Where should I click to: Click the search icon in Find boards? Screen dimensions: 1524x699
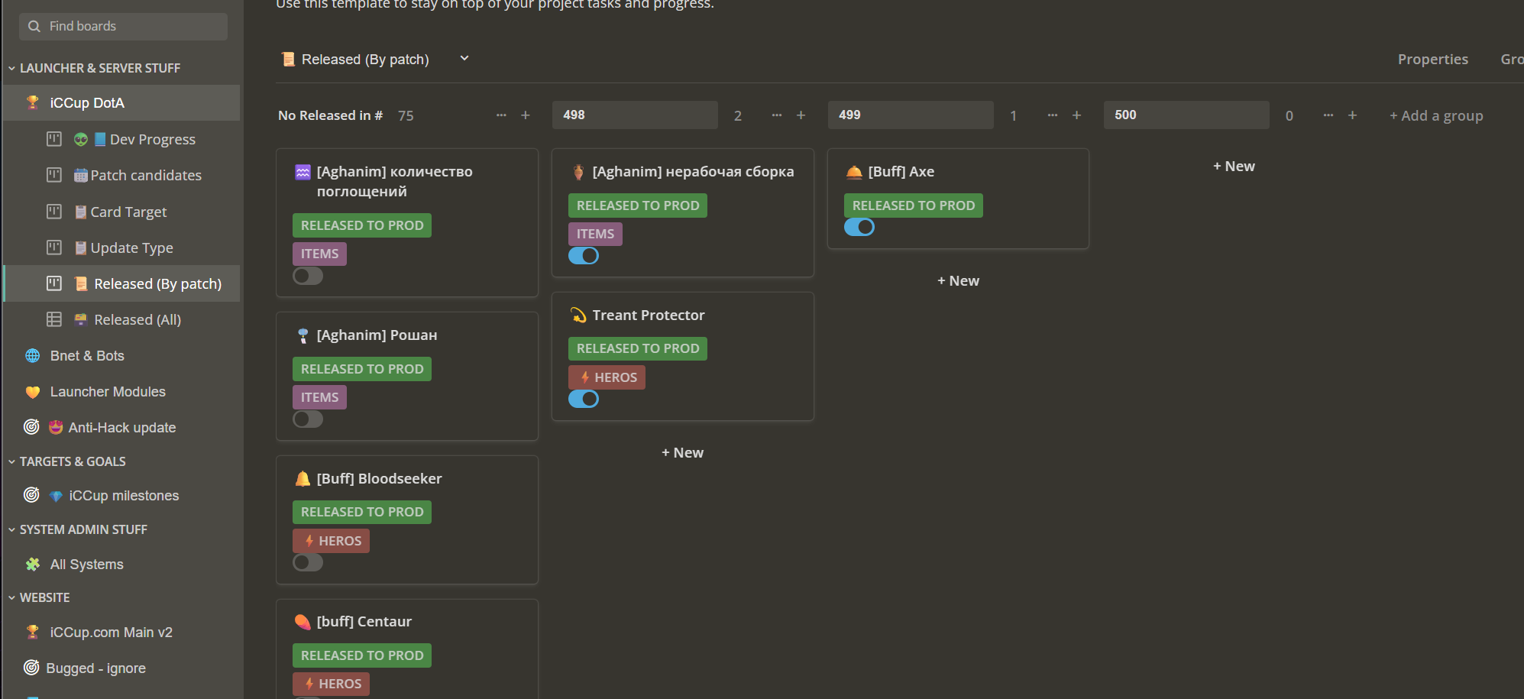[34, 27]
